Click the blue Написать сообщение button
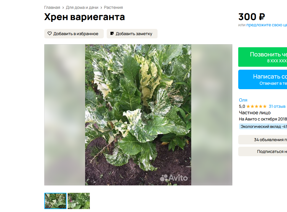Image resolution: width=287 pixels, height=212 pixels. pyautogui.click(x=262, y=79)
